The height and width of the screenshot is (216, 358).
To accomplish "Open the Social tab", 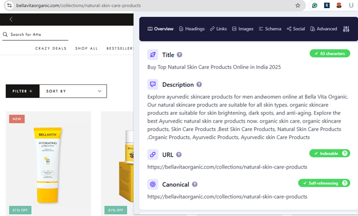I will [296, 29].
